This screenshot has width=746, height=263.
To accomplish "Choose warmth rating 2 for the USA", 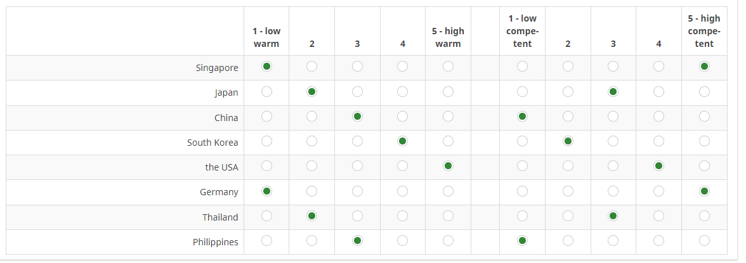I will click(x=311, y=165).
